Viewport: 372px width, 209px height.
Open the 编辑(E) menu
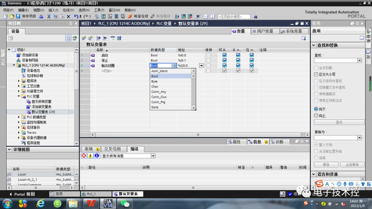coord(23,10)
